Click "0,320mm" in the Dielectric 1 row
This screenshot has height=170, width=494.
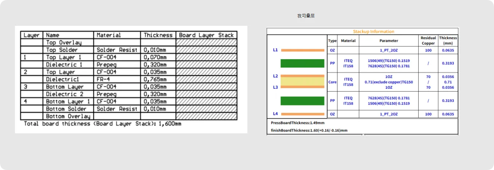(x=155, y=65)
